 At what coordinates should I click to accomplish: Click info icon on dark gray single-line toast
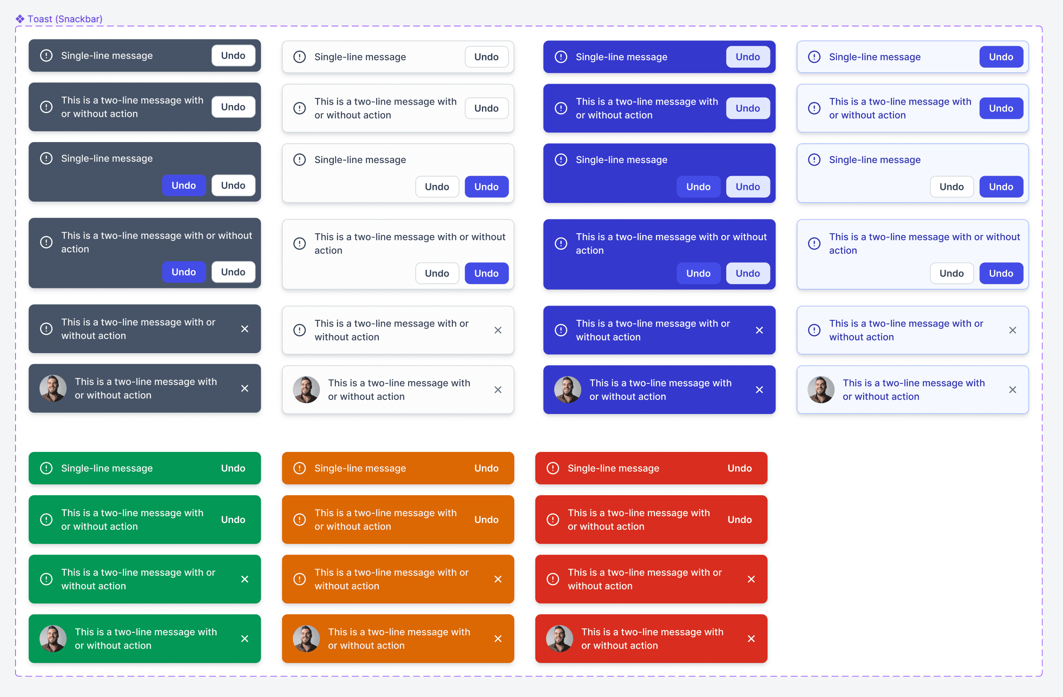pos(46,56)
